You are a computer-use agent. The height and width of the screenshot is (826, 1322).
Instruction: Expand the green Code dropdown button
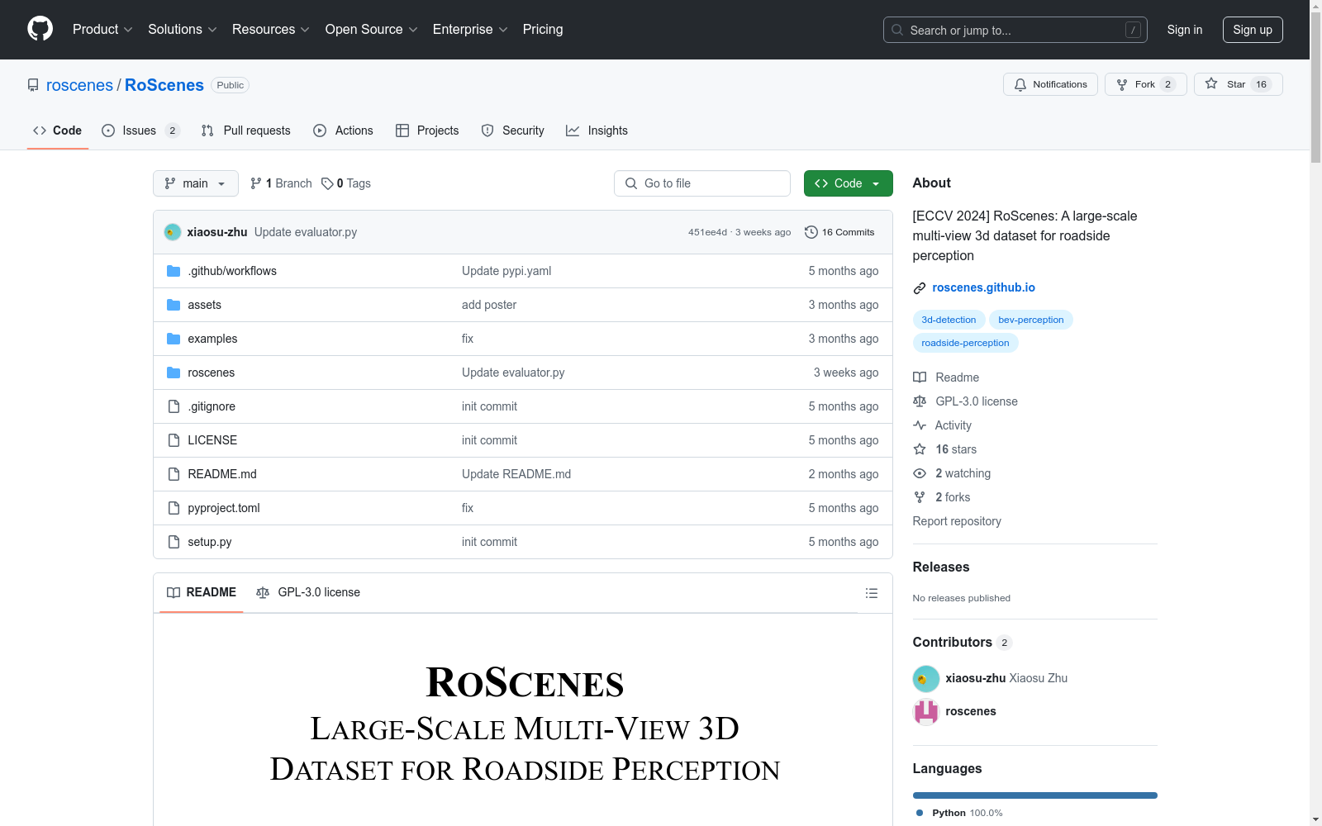pos(848,183)
